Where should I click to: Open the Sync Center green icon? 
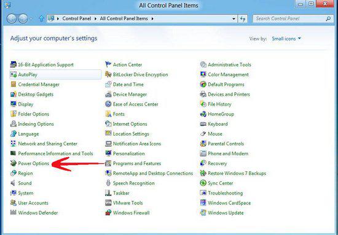203,183
